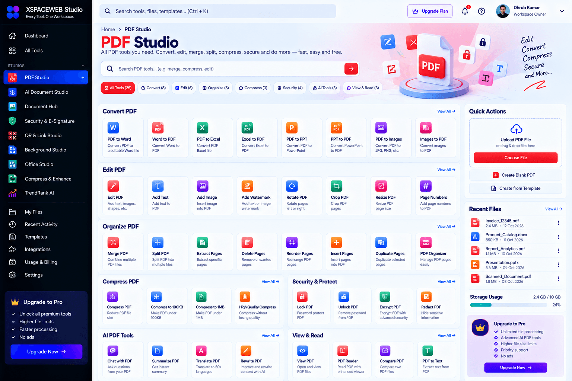The height and width of the screenshot is (381, 572).
Task: Click the Crop PDF tool icon
Action: pos(336,186)
